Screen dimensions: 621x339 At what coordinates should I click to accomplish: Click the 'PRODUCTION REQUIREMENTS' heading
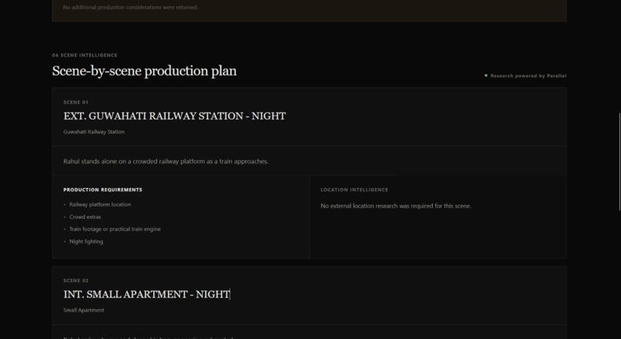pos(102,190)
